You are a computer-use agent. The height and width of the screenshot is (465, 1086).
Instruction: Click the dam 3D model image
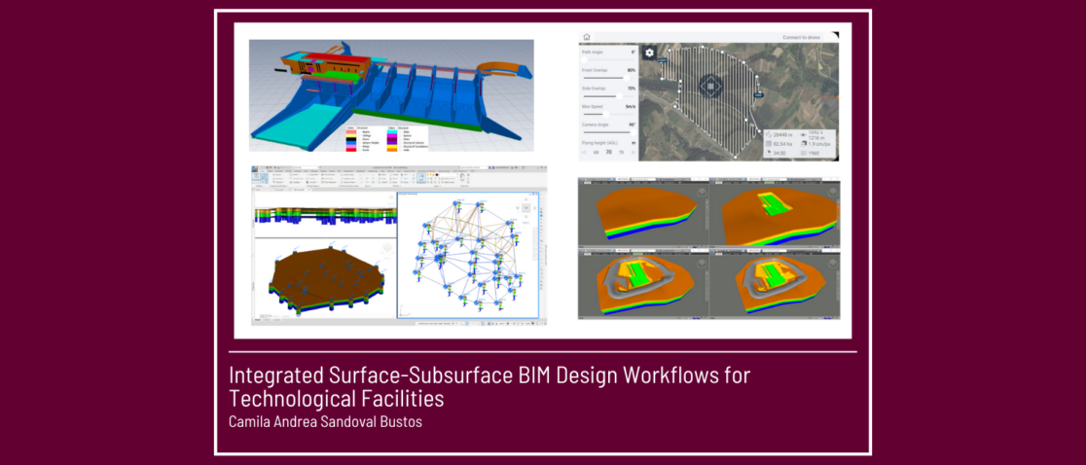coord(391,95)
